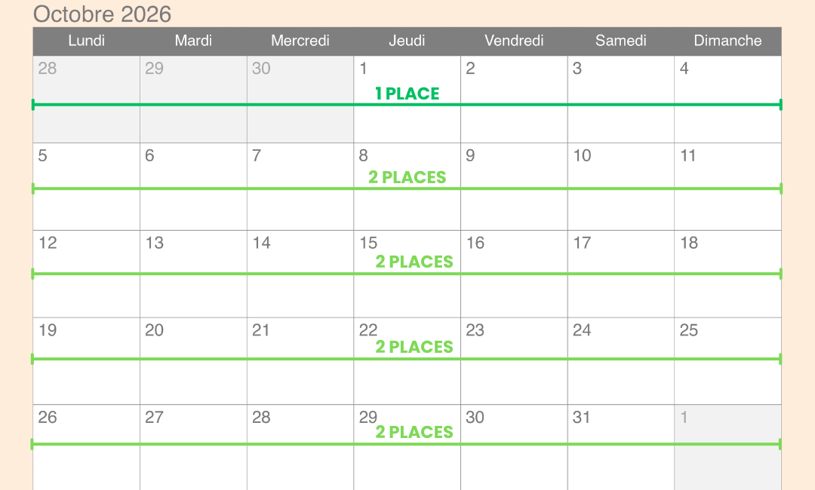The image size is (815, 490).
Task: Select Saturday October 17 in the calendar
Action: pyautogui.click(x=620, y=294)
